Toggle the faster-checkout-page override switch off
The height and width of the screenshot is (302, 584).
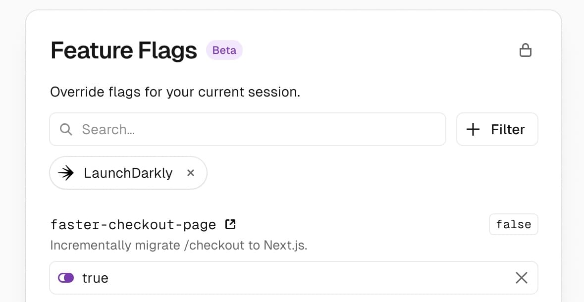tap(66, 278)
